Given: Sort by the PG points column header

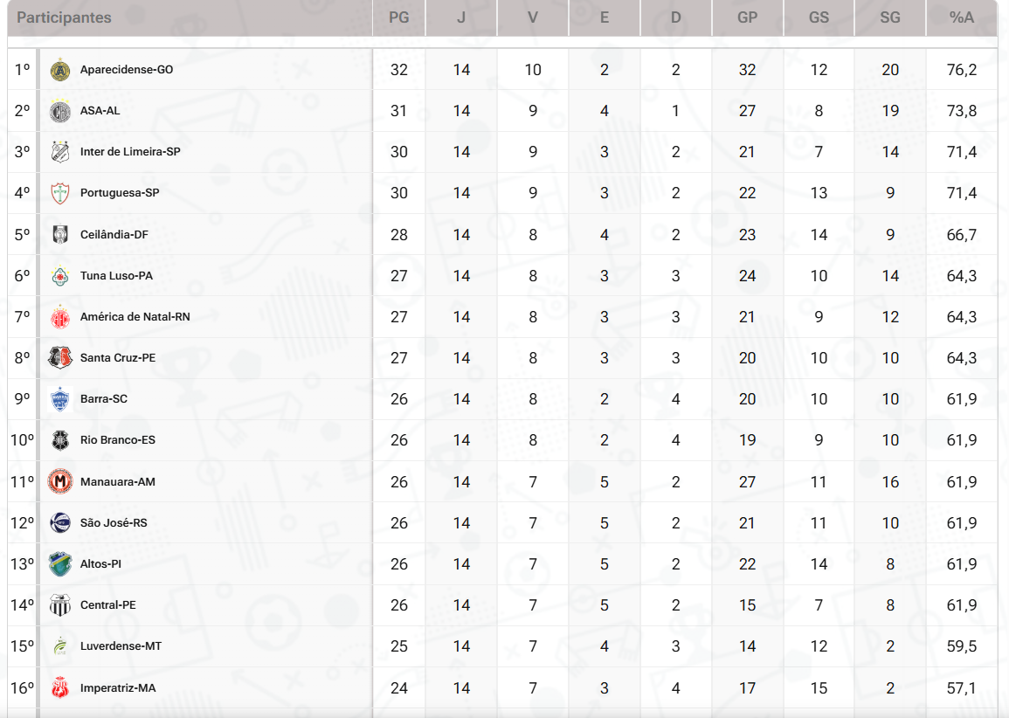Looking at the screenshot, I should (x=399, y=17).
